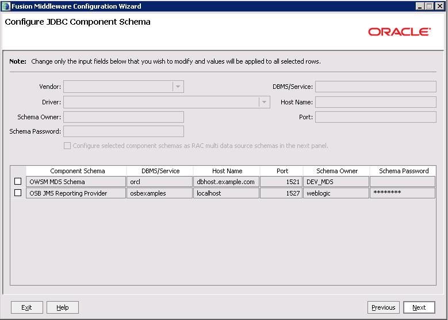Click the dbhost.example.com host cell

tap(226, 182)
